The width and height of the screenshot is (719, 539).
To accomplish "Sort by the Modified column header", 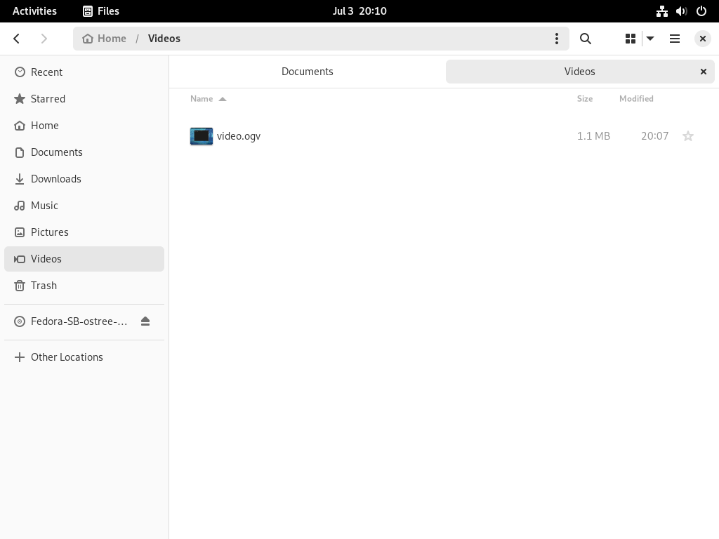I will pyautogui.click(x=636, y=98).
